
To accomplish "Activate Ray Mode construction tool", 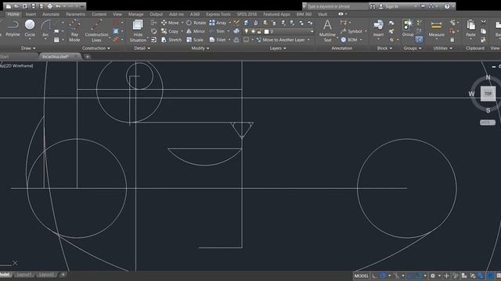I will (74, 31).
